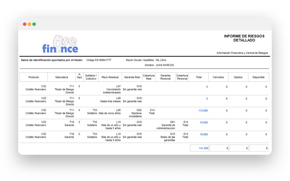Viewport: 290px width, 181px height.
Task: Select the Código ES18984177T identifier text
Action: coord(99,60)
